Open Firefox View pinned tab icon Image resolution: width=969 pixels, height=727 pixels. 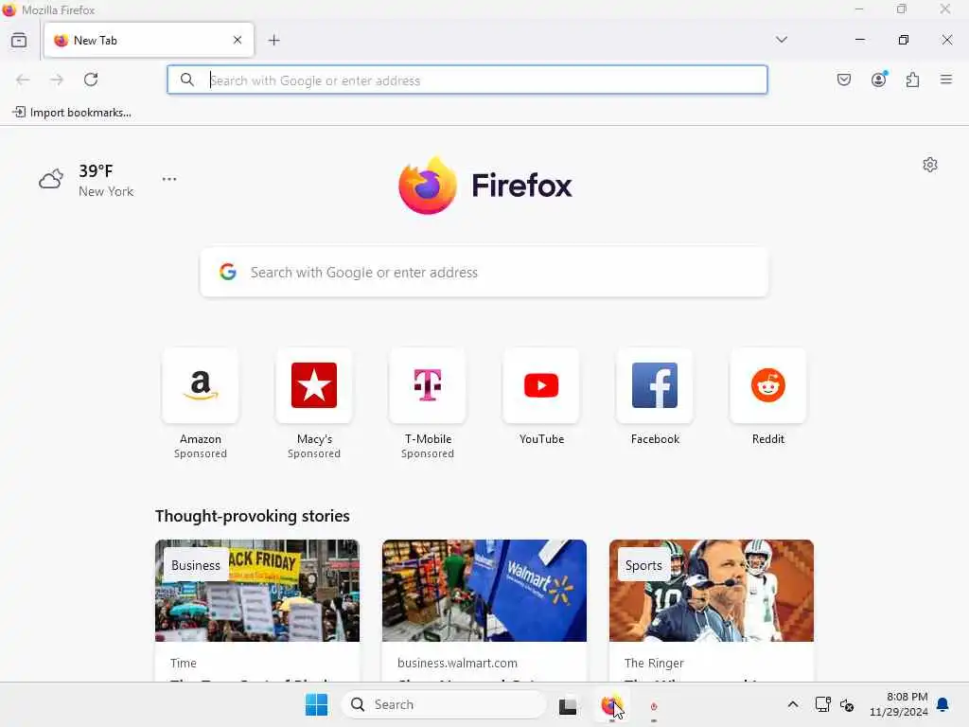(x=19, y=40)
